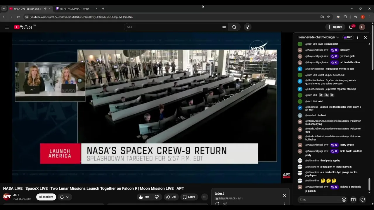The image size is (374, 210).
Task: Reload the page
Action: point(18,17)
